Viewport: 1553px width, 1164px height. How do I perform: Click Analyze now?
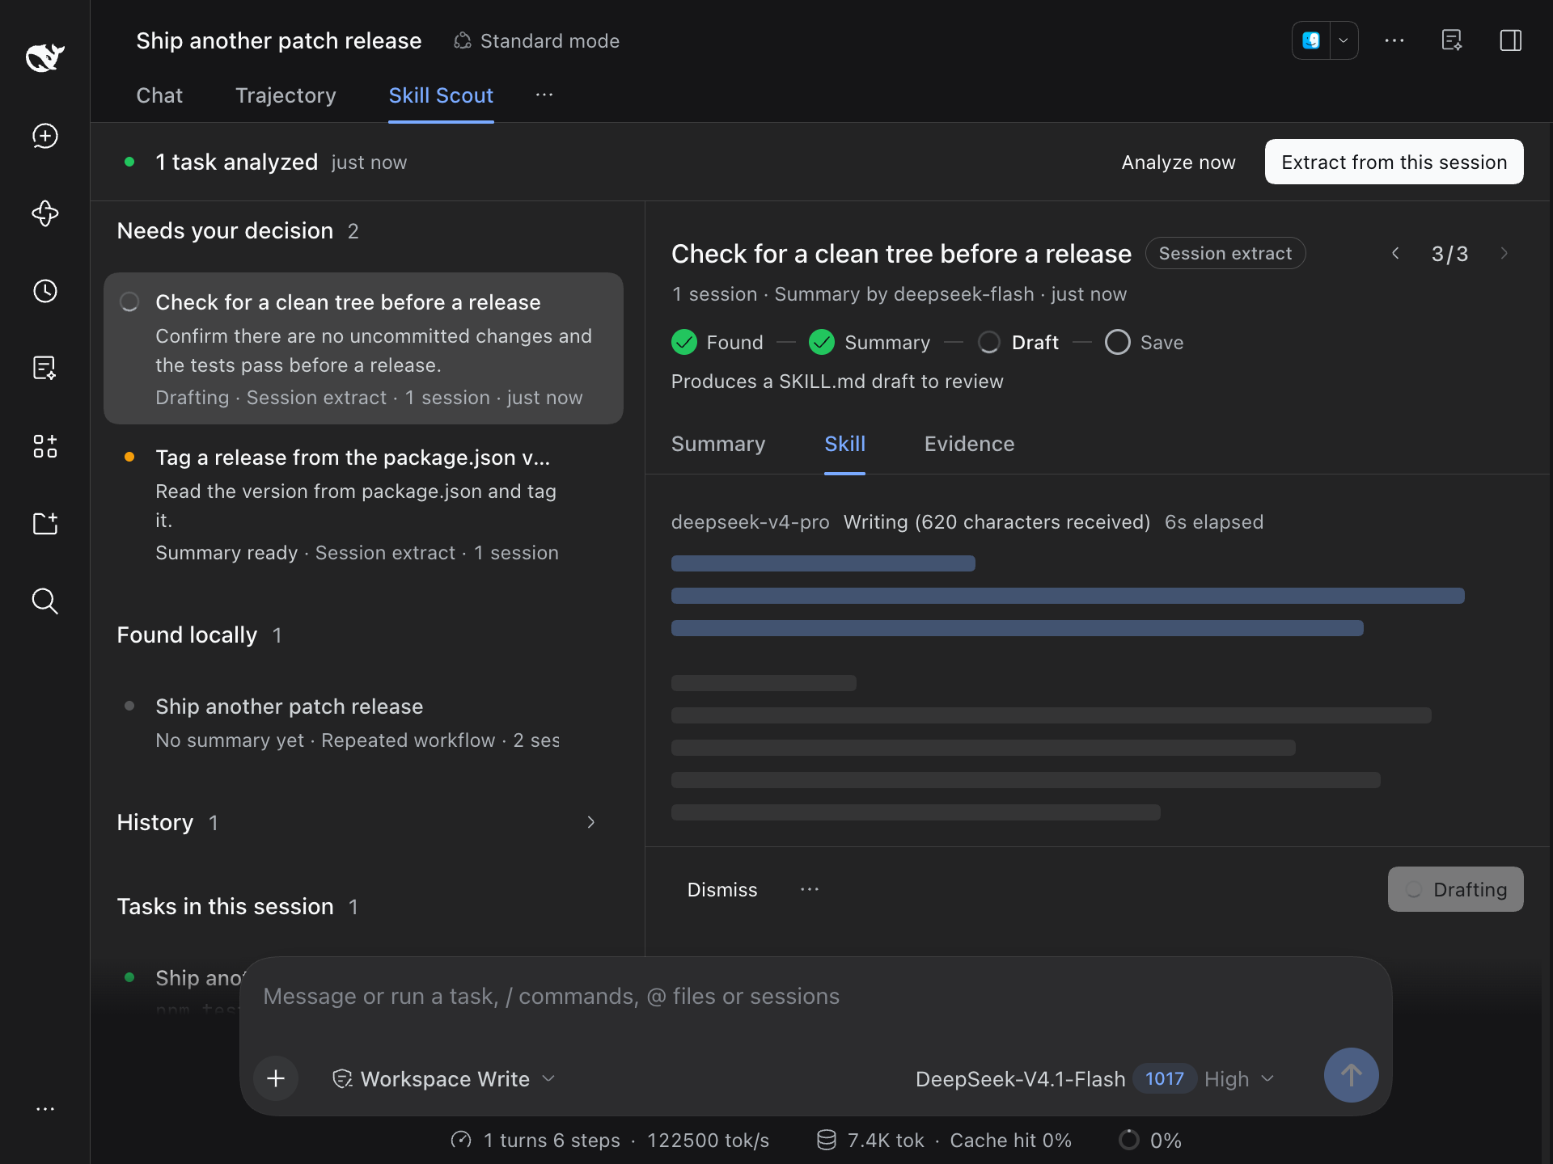click(x=1179, y=162)
